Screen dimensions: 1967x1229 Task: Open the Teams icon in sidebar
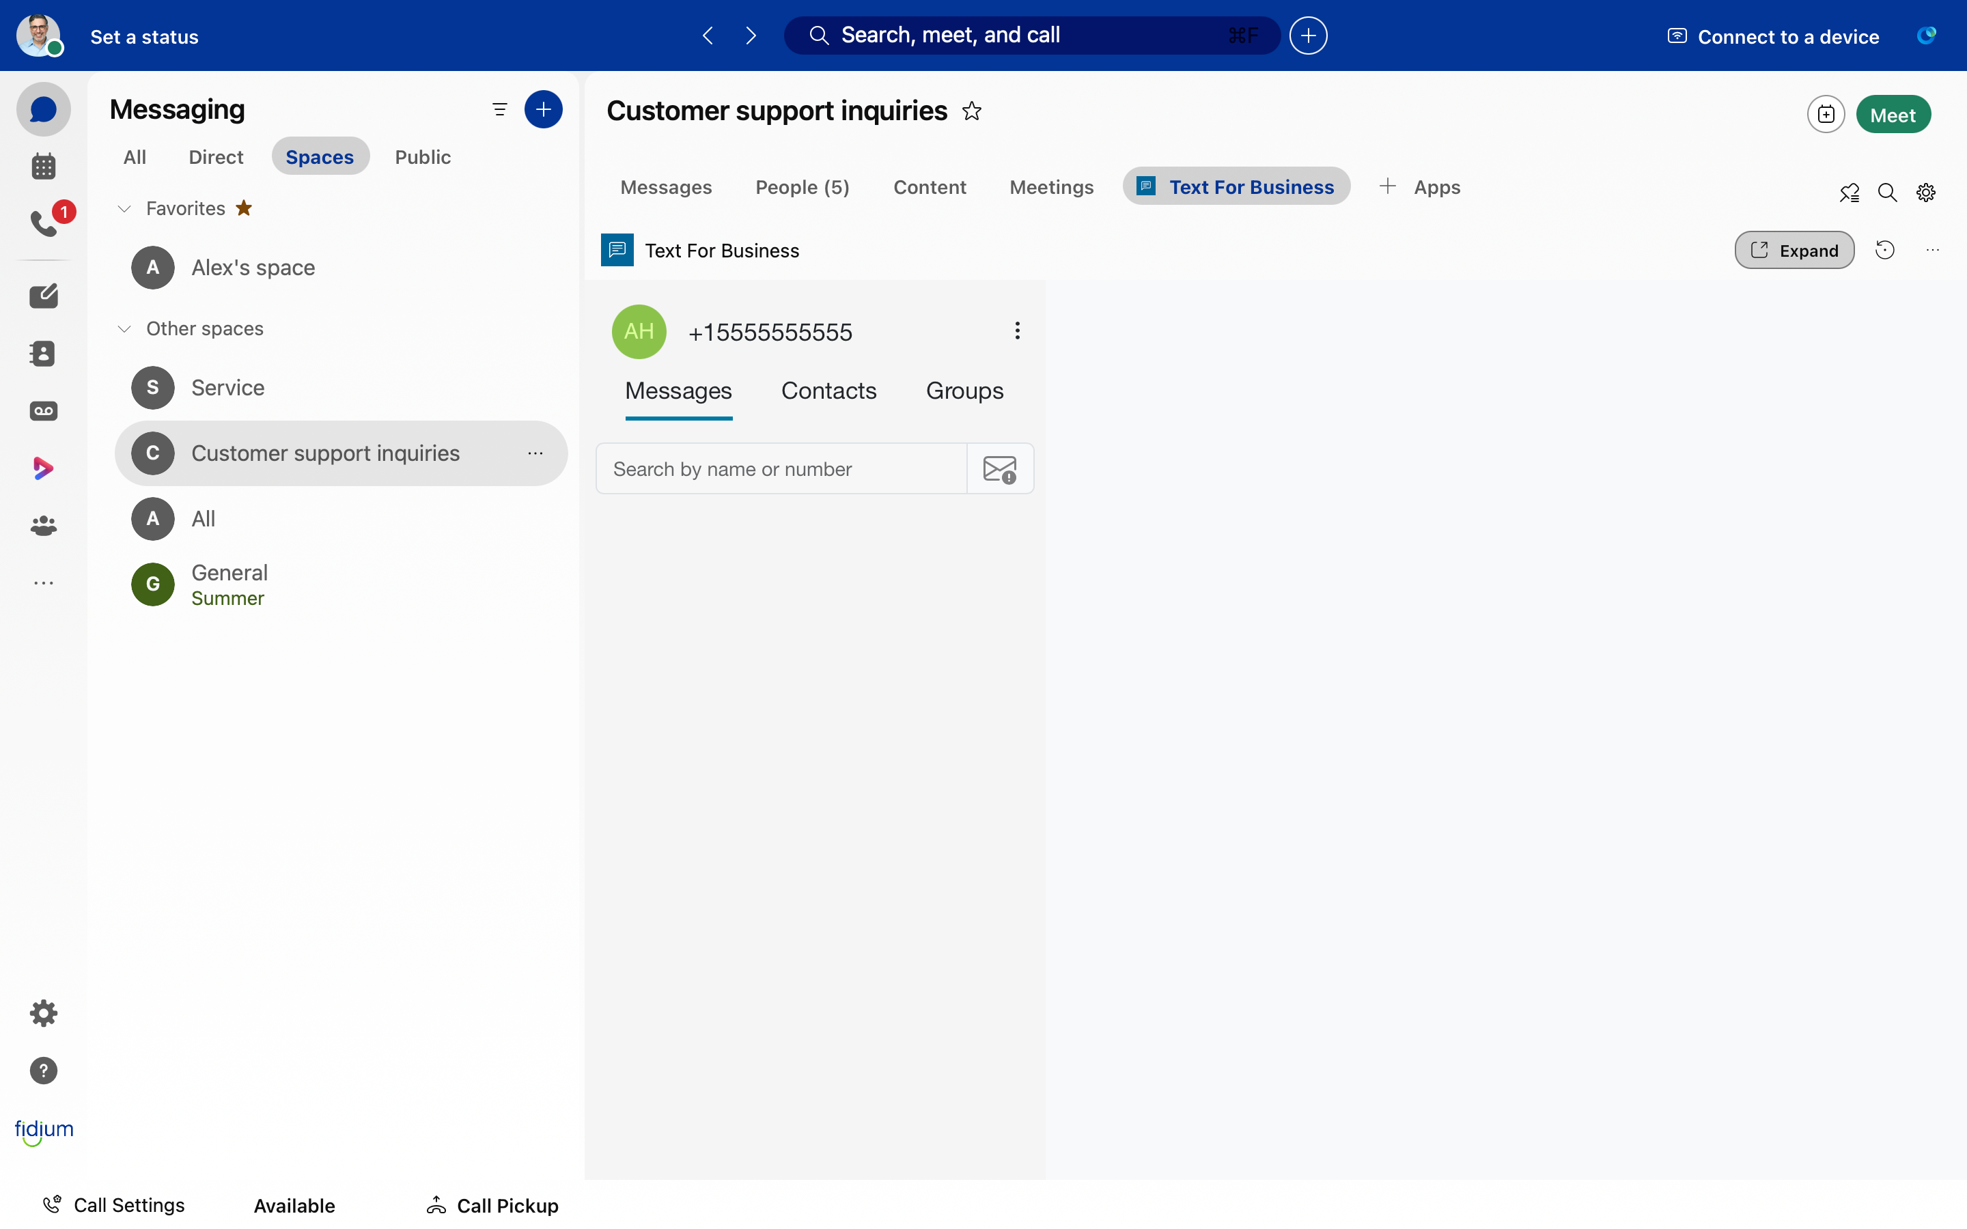coord(44,526)
